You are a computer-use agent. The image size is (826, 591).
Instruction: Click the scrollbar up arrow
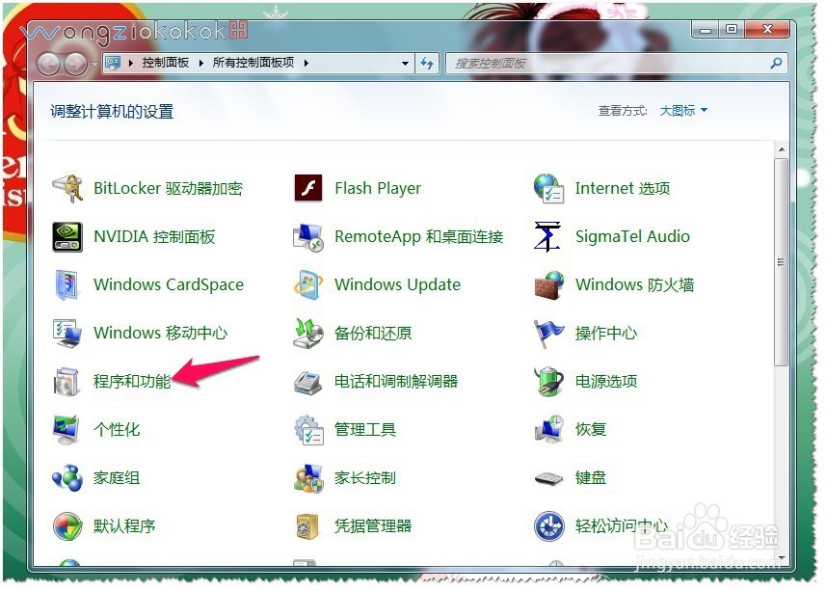point(782,150)
